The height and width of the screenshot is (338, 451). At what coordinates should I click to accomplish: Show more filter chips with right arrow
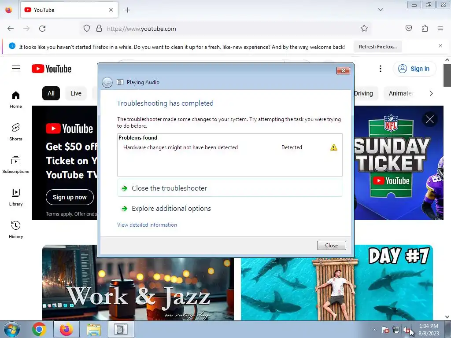[x=431, y=93]
